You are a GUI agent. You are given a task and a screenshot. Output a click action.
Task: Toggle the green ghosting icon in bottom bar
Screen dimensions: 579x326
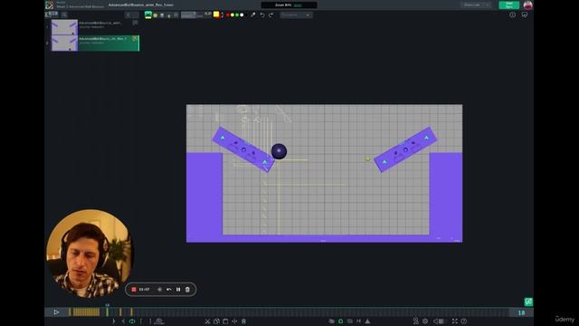coord(340,321)
